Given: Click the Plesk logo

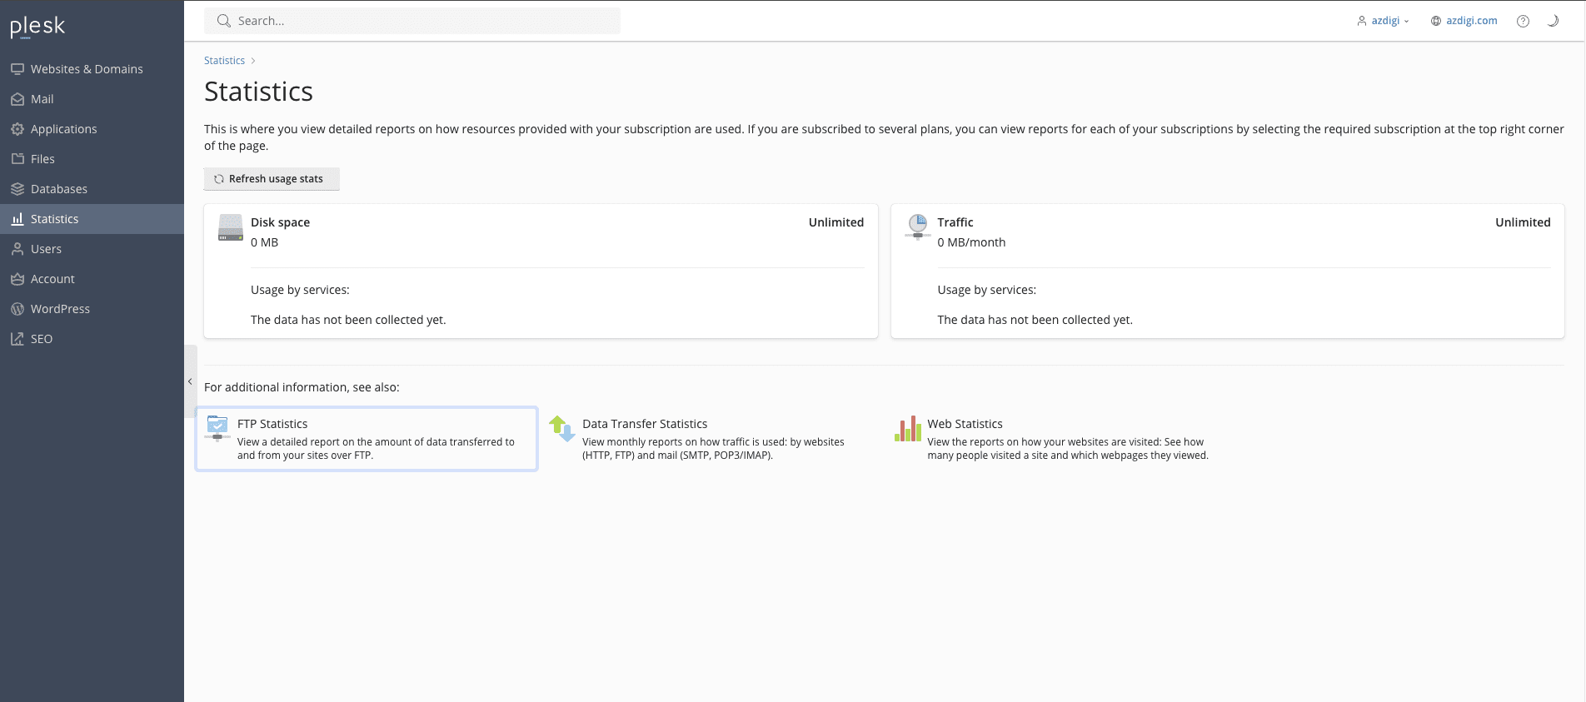Looking at the screenshot, I should pyautogui.click(x=37, y=27).
